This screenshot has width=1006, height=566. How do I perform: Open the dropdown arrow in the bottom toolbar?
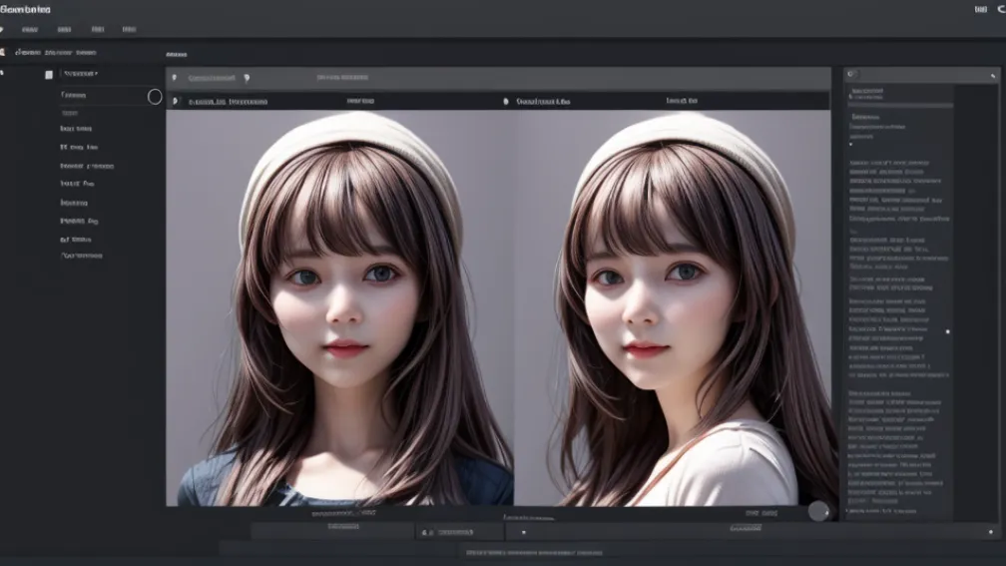523,533
